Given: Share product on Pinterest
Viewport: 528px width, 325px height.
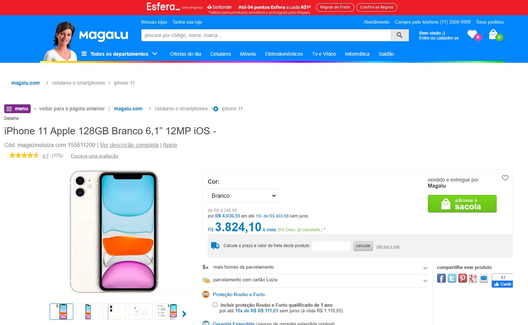Looking at the screenshot, I should tap(462, 278).
